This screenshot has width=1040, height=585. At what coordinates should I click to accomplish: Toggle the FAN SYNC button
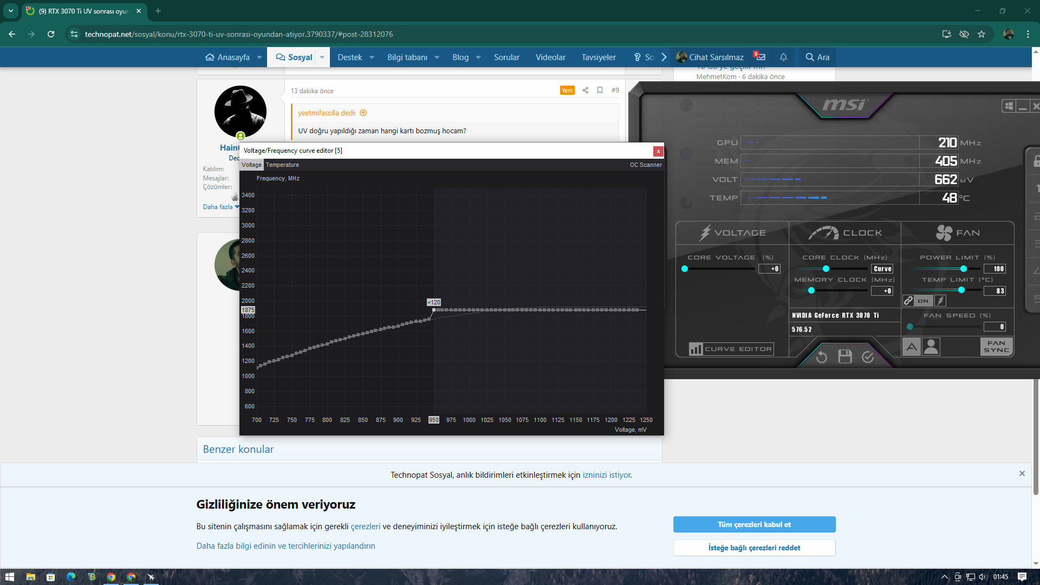(x=996, y=347)
